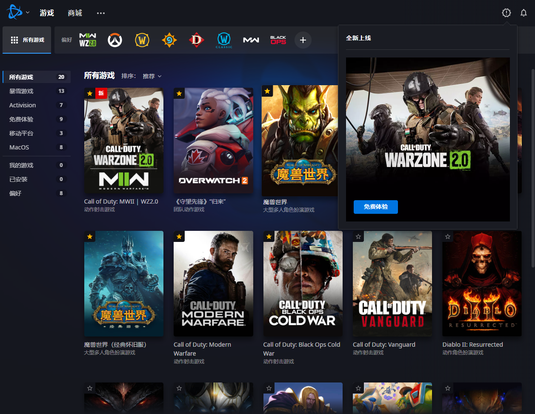Viewport: 535px width, 414px height.
Task: Open the Lich King WoW Classic cover
Action: pos(124,284)
